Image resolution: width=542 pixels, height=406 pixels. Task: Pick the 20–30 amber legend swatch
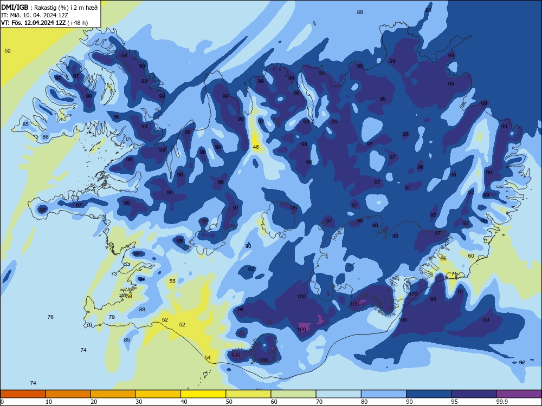click(x=113, y=394)
